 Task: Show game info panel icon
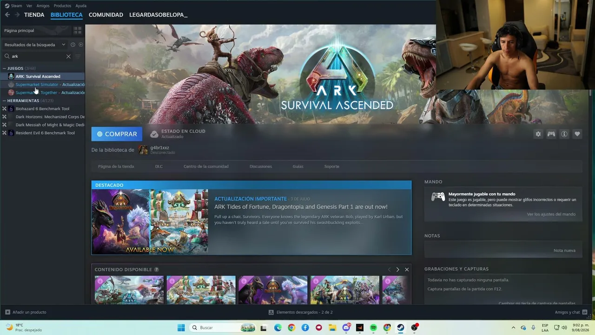564,134
